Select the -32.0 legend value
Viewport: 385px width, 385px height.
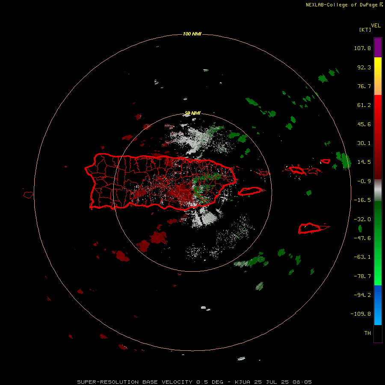coord(362,219)
